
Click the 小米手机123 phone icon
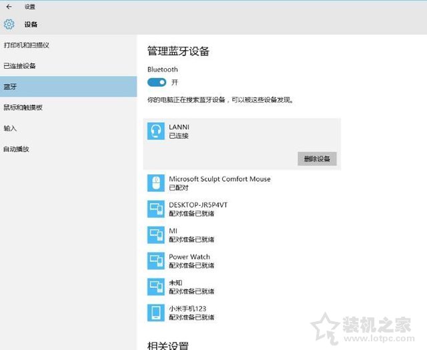tap(155, 313)
